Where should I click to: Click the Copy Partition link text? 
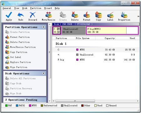coord(19,52)
